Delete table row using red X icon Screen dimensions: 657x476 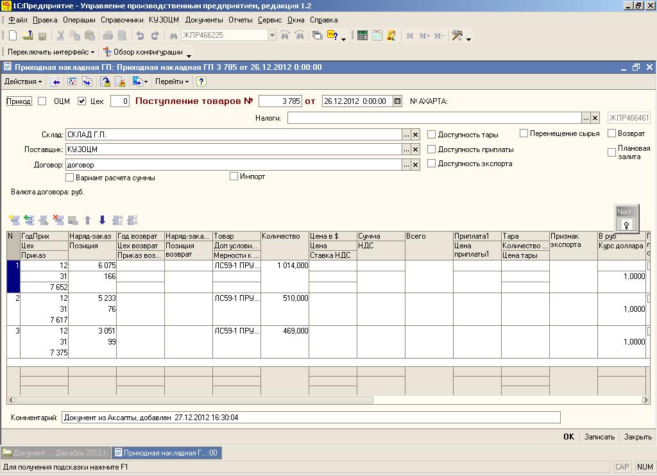(x=58, y=220)
